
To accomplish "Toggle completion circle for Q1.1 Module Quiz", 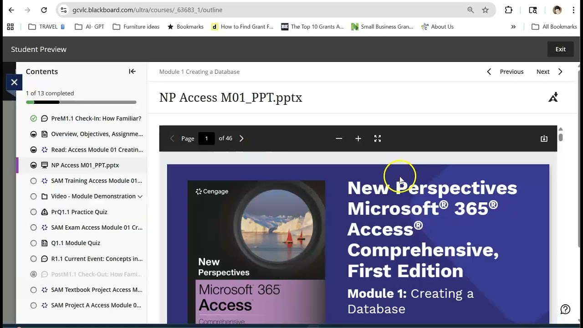I will pos(33,243).
